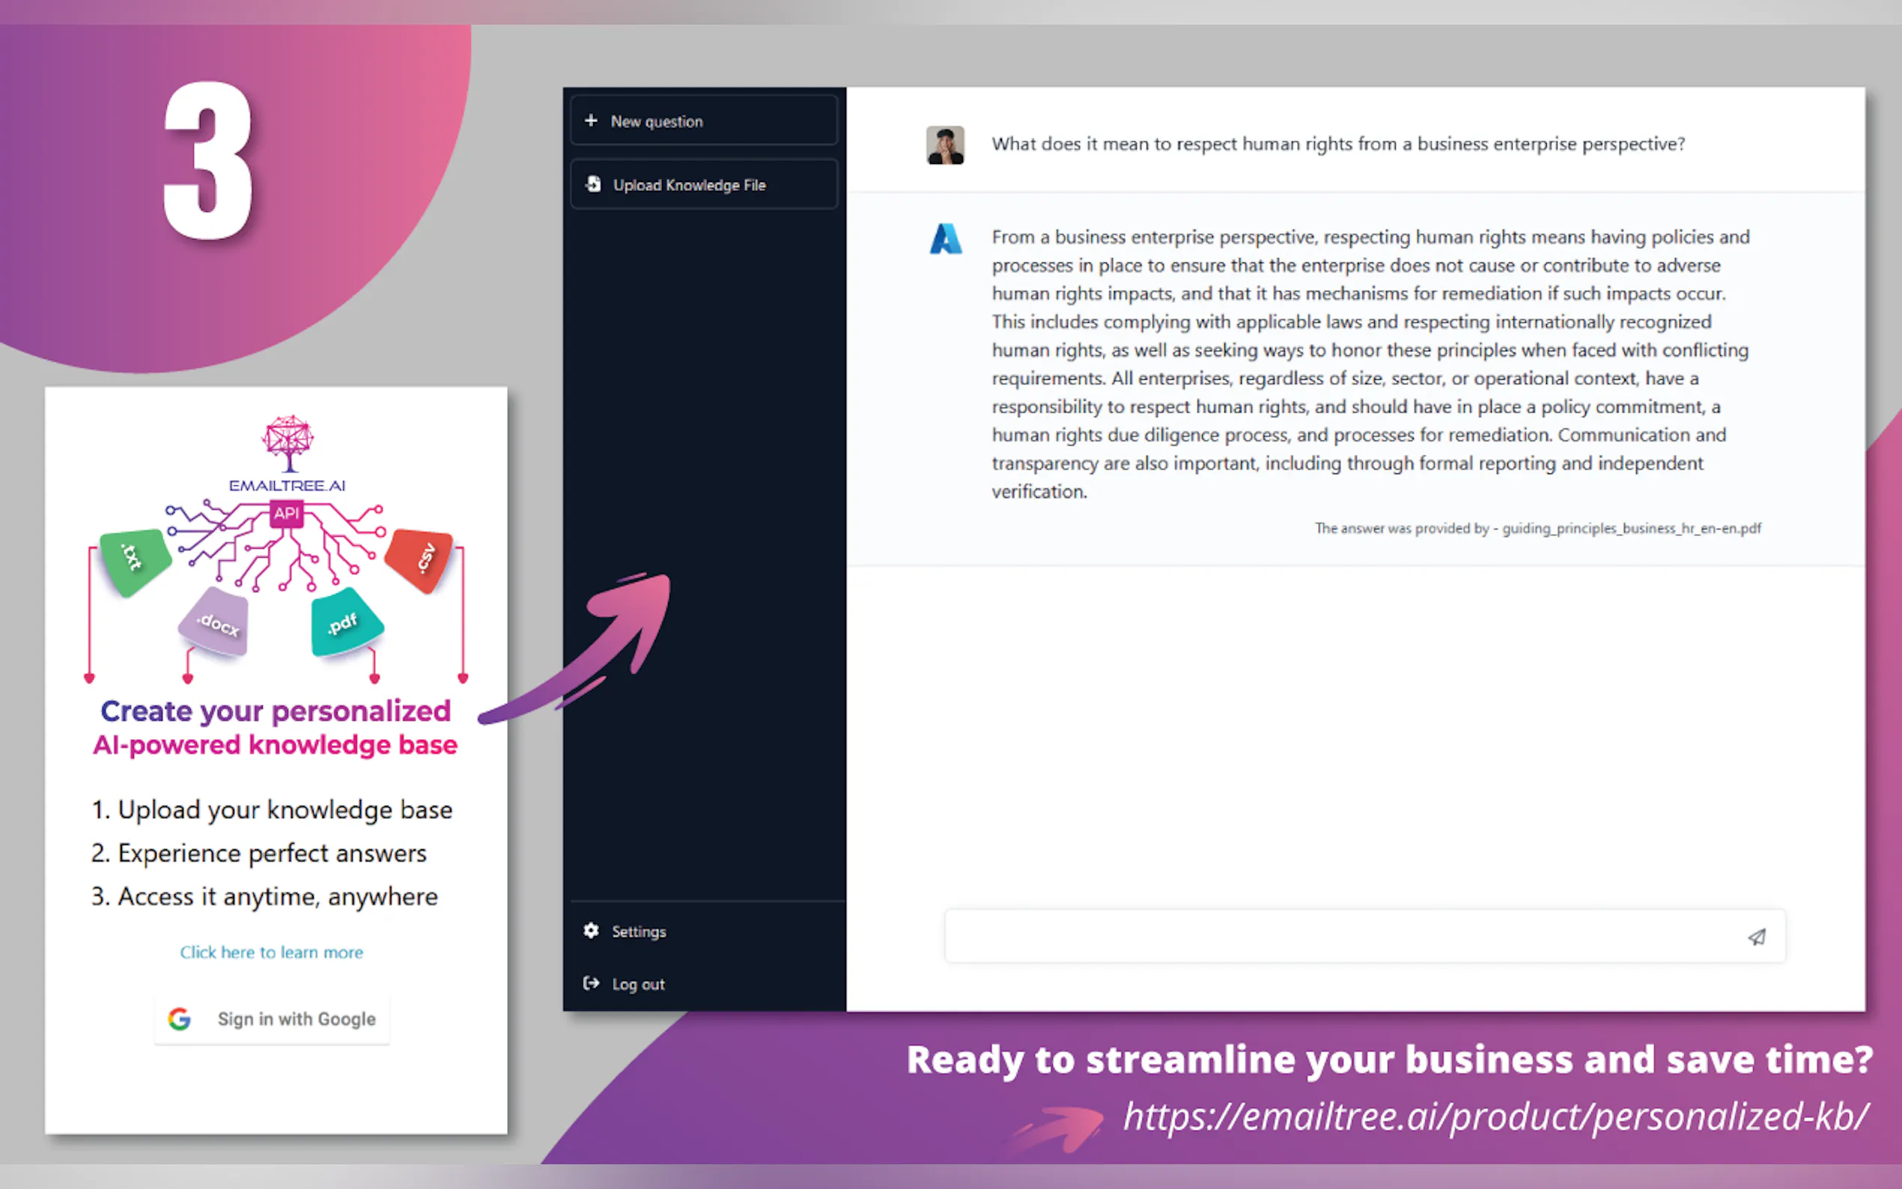Click the teal .pdf file badge
The height and width of the screenshot is (1189, 1902).
coord(346,624)
